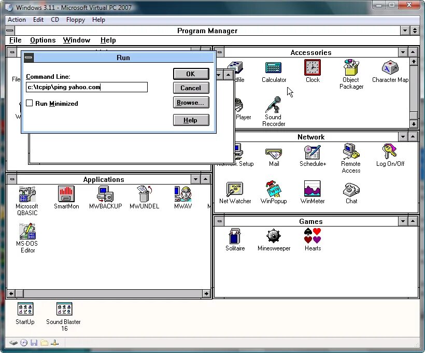425x353 pixels.
Task: Select the minimized StartUp group icon
Action: 25,309
